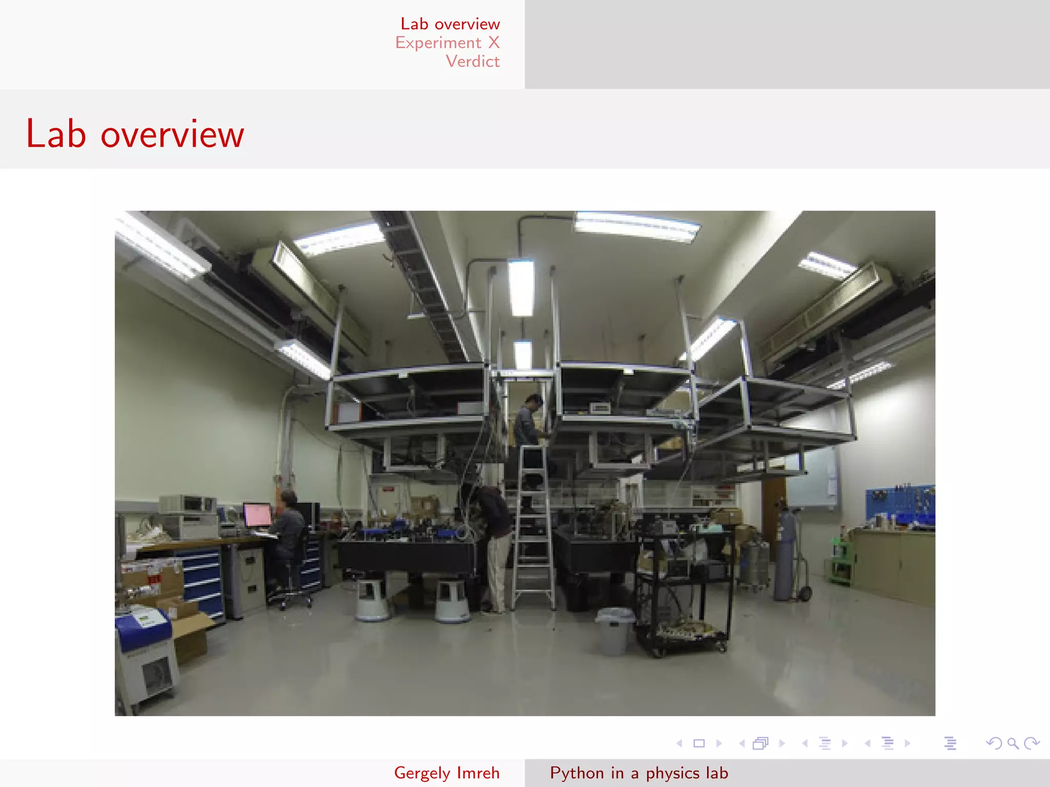Click the go back curved arrow
The image size is (1050, 787).
(994, 743)
